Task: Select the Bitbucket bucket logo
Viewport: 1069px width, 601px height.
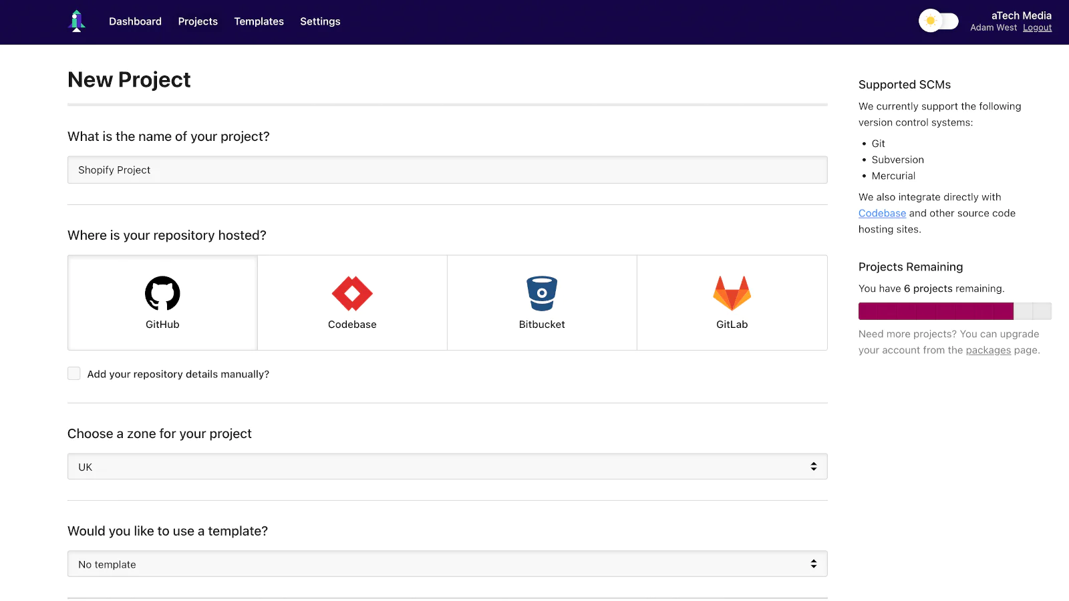Action: (542, 293)
